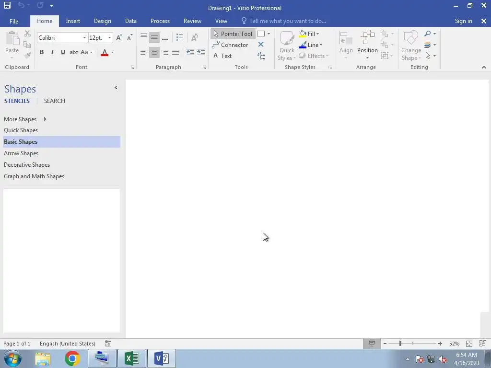
Task: Select the Pointer Tool button
Action: coord(233,34)
